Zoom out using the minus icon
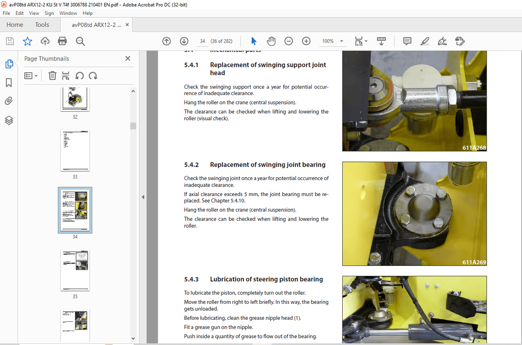This screenshot has height=345, width=522. click(x=288, y=41)
